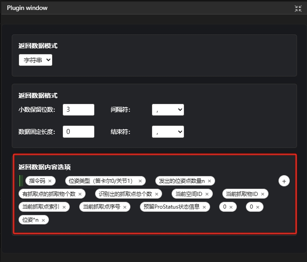Remove the 指令码 tag via its x
Screen dimensions: 307x262
pyautogui.click(x=50, y=181)
